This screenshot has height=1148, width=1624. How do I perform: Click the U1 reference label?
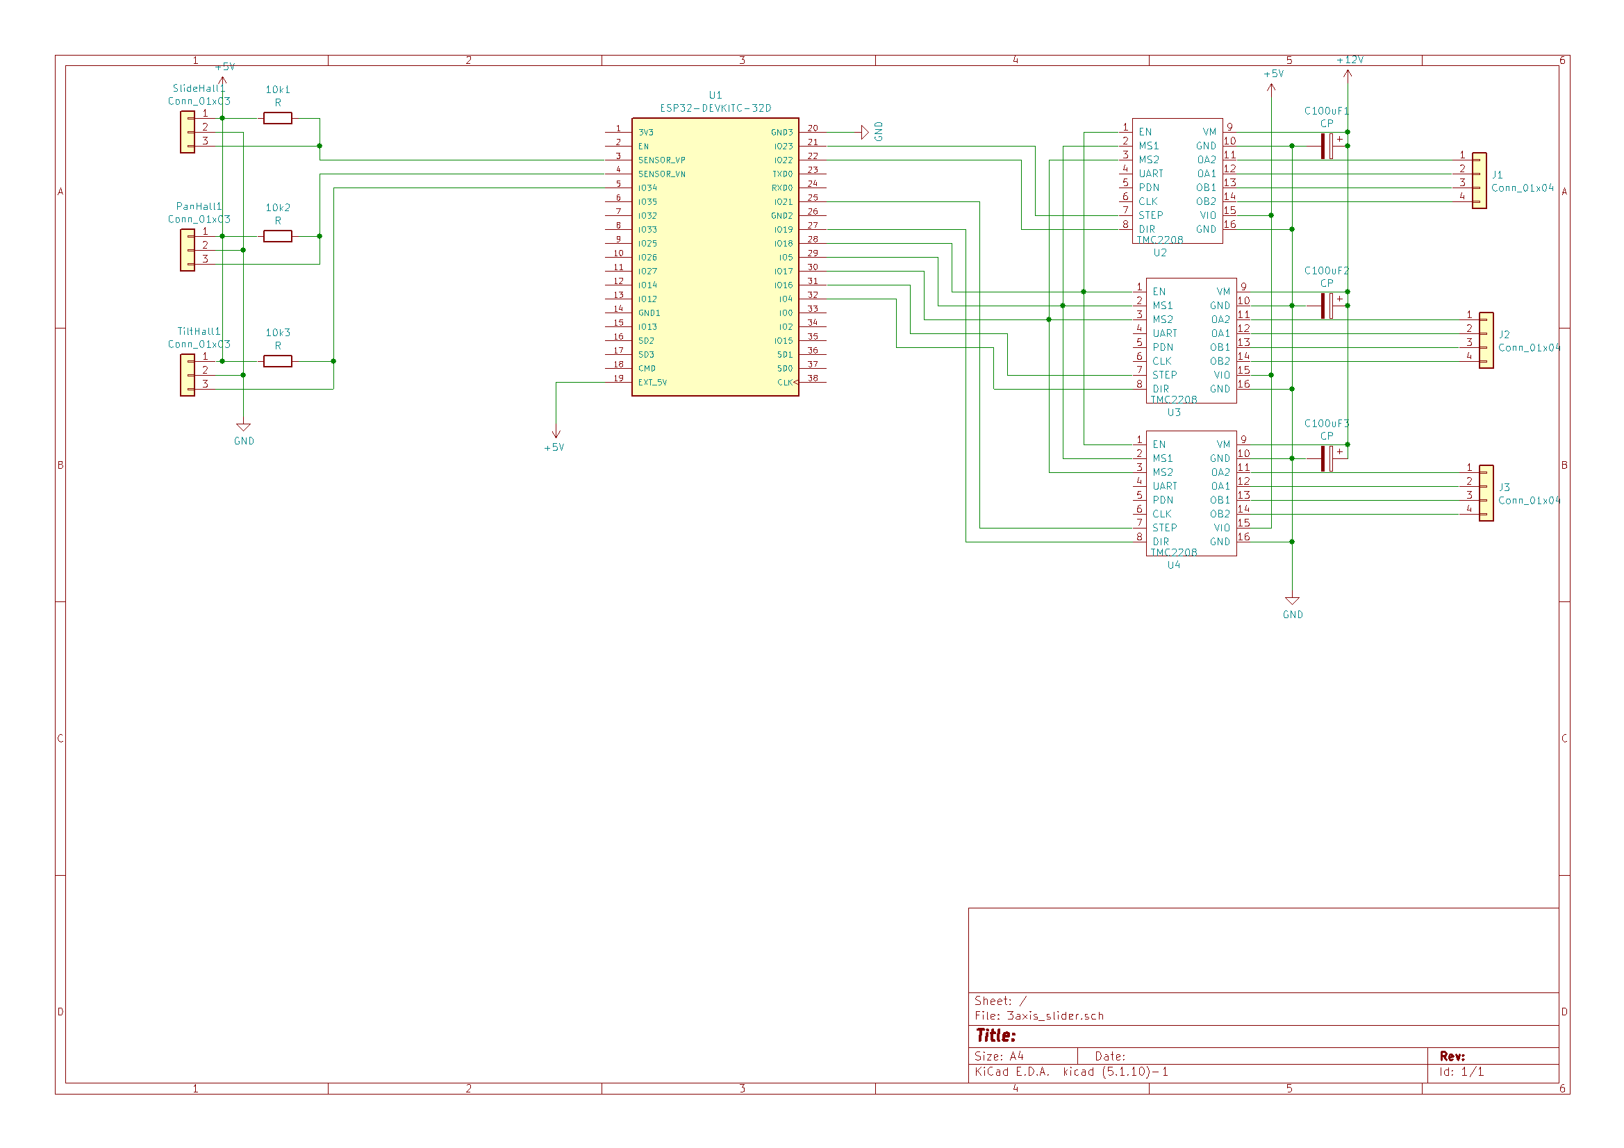tap(715, 95)
